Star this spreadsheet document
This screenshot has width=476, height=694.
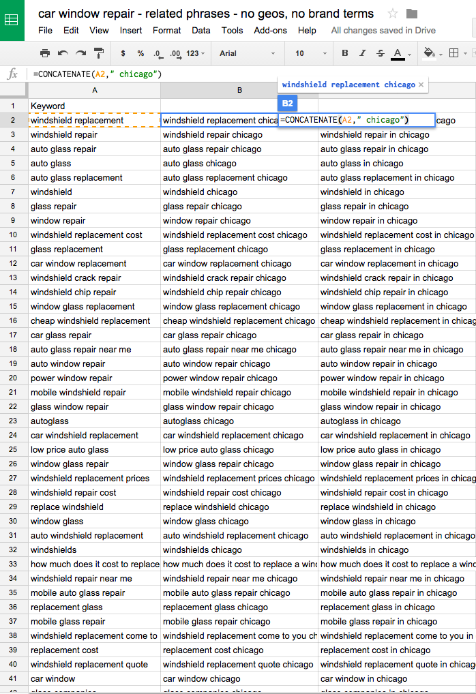click(x=393, y=14)
